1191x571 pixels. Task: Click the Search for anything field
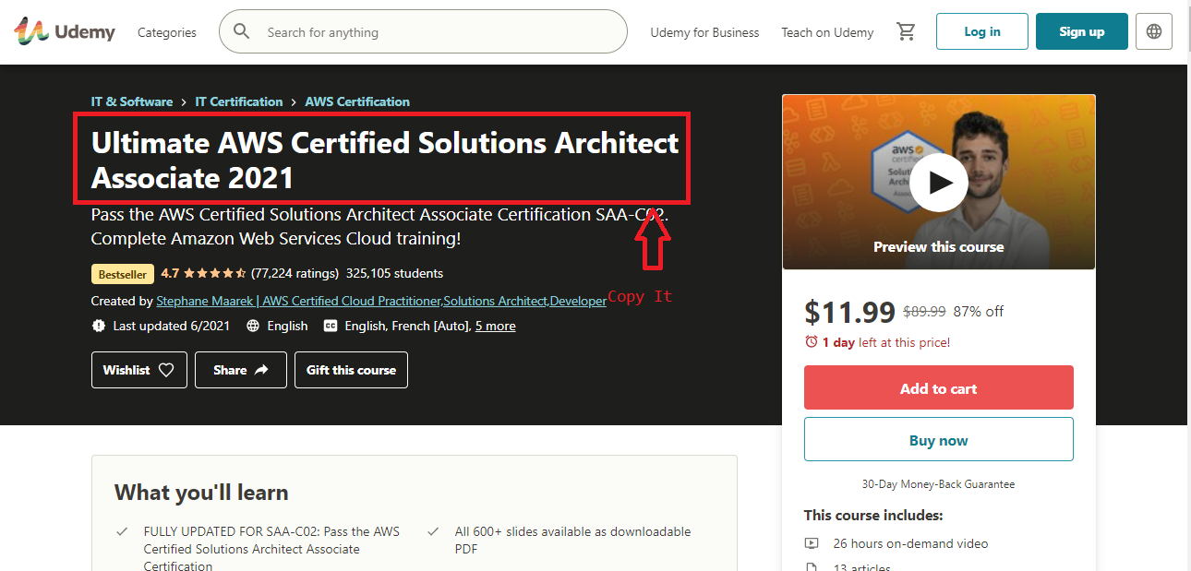pos(434,32)
